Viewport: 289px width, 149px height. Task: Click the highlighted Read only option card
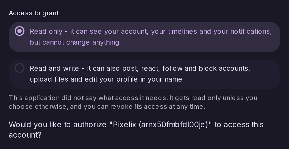(x=144, y=37)
